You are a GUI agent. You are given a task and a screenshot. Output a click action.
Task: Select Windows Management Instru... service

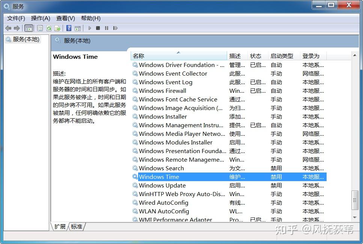click(x=181, y=125)
